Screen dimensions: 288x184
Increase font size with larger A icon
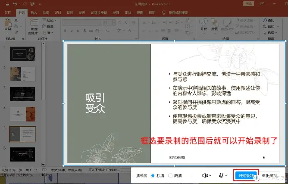point(120,22)
